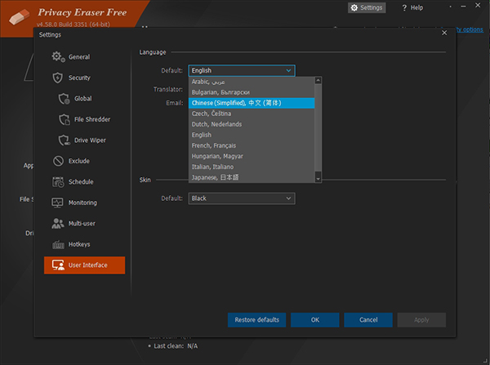
Task: Close the Settings dialog
Action: click(x=444, y=33)
